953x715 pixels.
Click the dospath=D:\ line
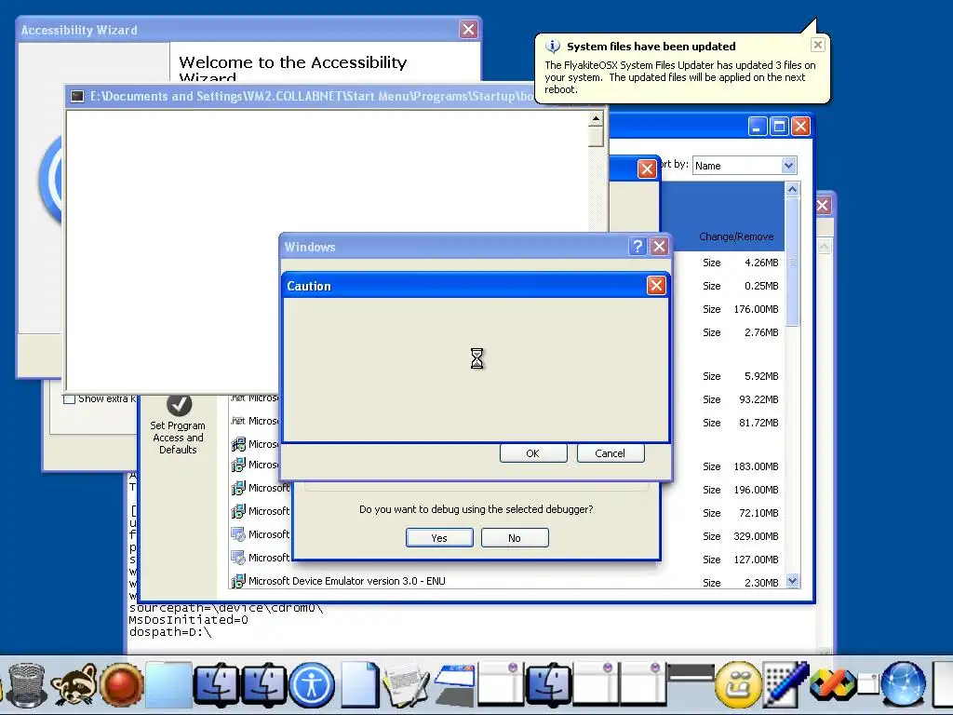click(170, 632)
